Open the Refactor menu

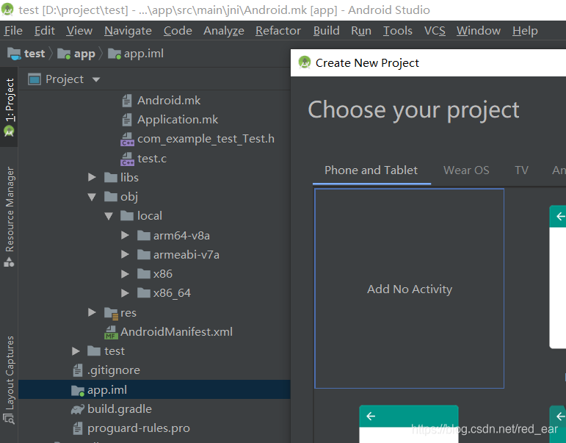pos(278,31)
